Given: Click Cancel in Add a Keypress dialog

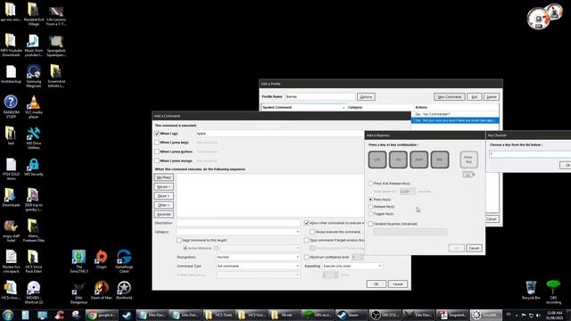Looking at the screenshot, I should (x=474, y=248).
